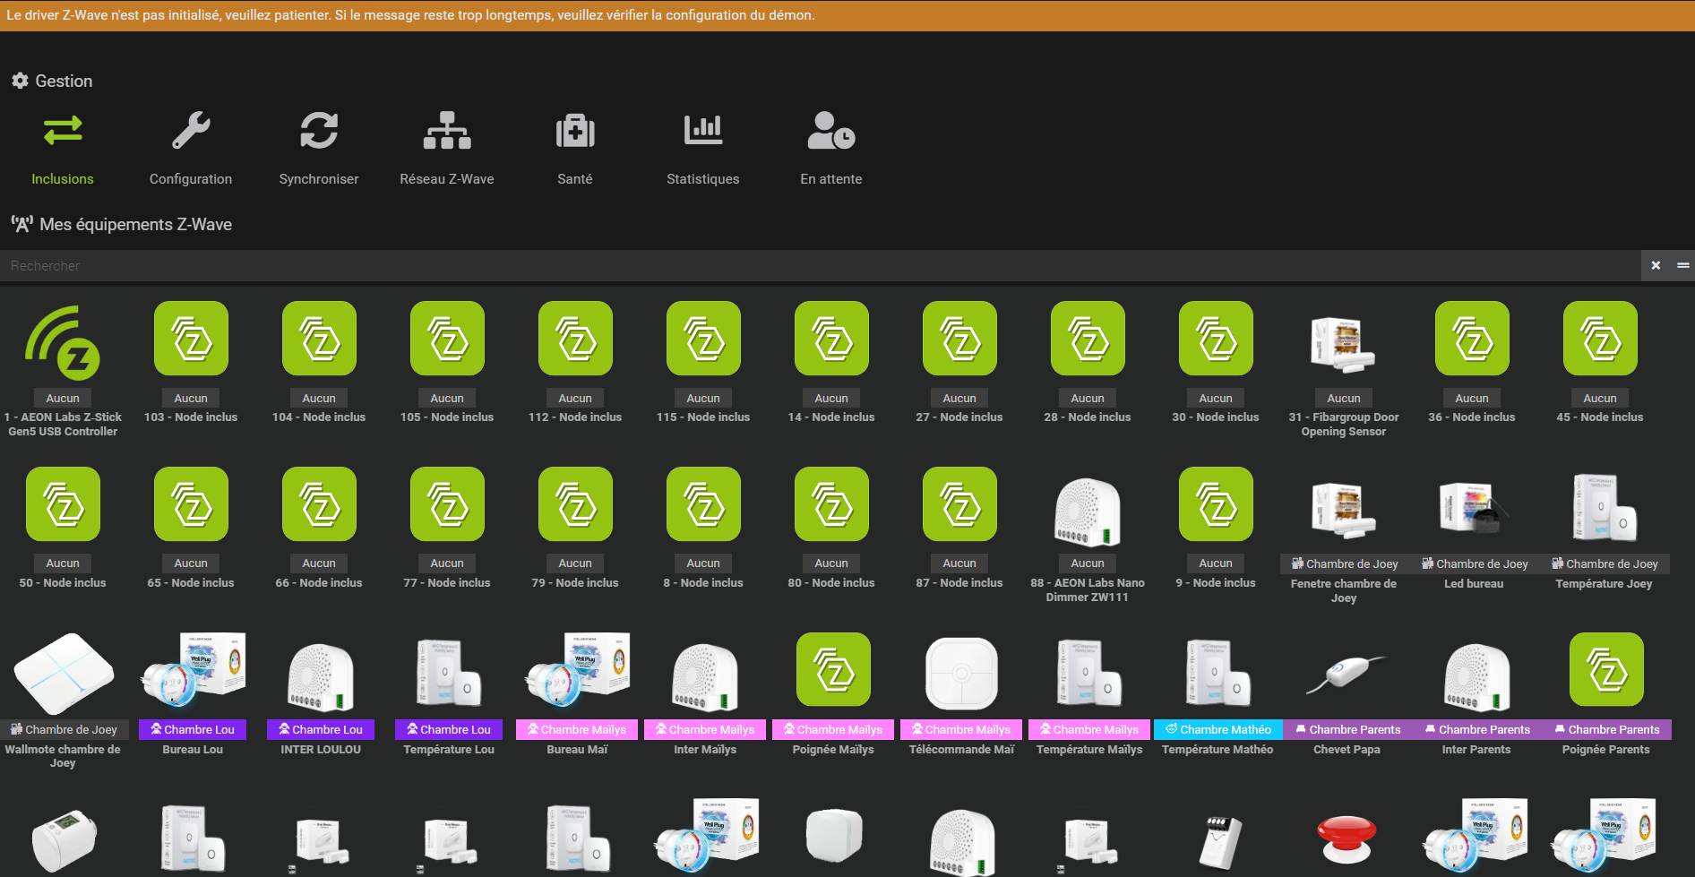
Task: Clear the search field with X
Action: 1656,266
